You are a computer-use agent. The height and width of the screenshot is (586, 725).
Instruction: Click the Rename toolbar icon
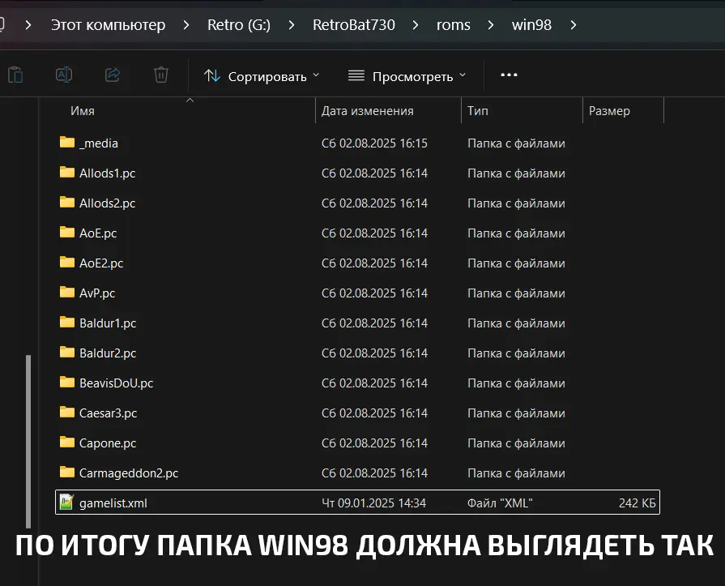point(64,75)
